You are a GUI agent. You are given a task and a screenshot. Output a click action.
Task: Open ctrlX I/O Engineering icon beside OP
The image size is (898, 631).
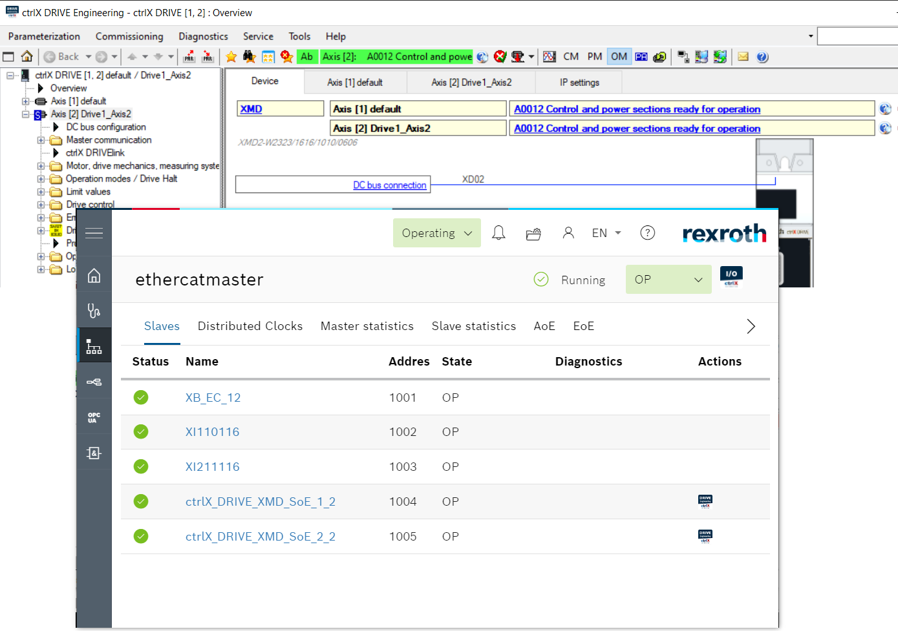(x=731, y=278)
